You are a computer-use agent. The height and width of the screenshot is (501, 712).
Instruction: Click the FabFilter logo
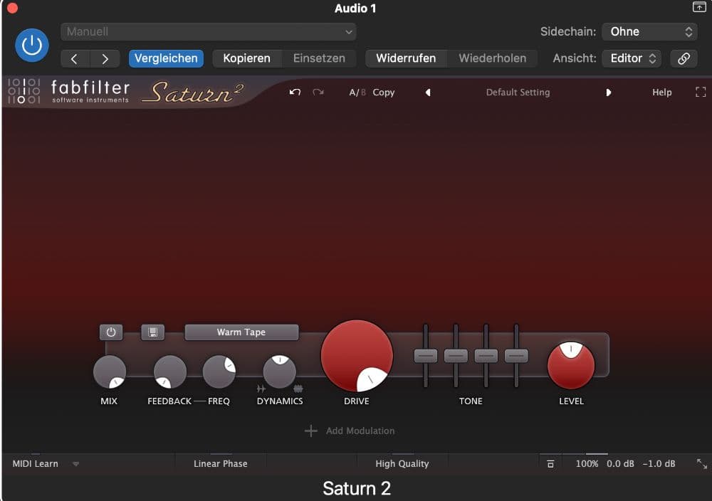click(x=68, y=91)
